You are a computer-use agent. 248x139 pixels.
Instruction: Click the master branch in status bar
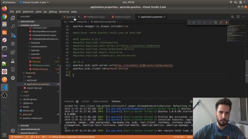[x=17, y=137]
